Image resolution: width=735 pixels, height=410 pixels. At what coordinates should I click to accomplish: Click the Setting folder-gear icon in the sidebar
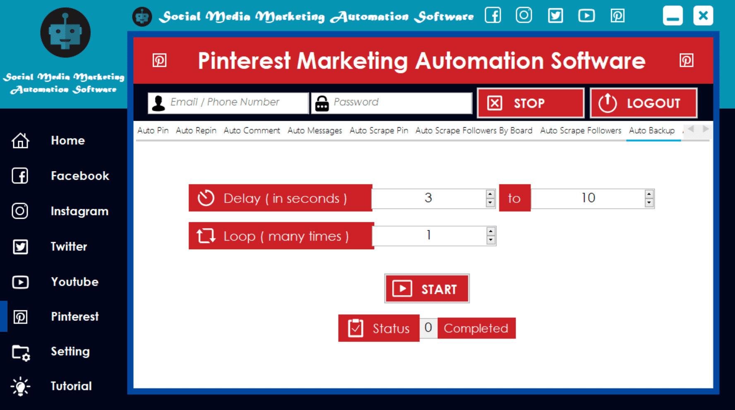21,353
